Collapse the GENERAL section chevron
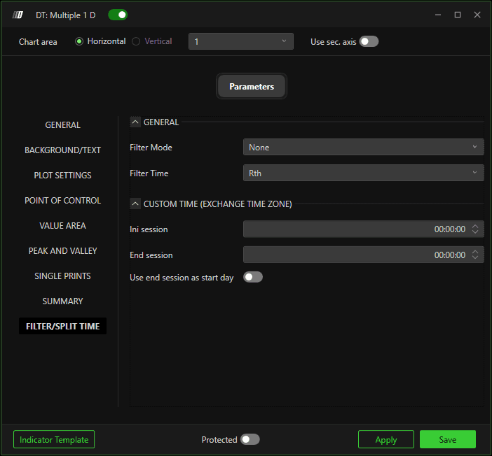This screenshot has height=456, width=492. [x=135, y=122]
